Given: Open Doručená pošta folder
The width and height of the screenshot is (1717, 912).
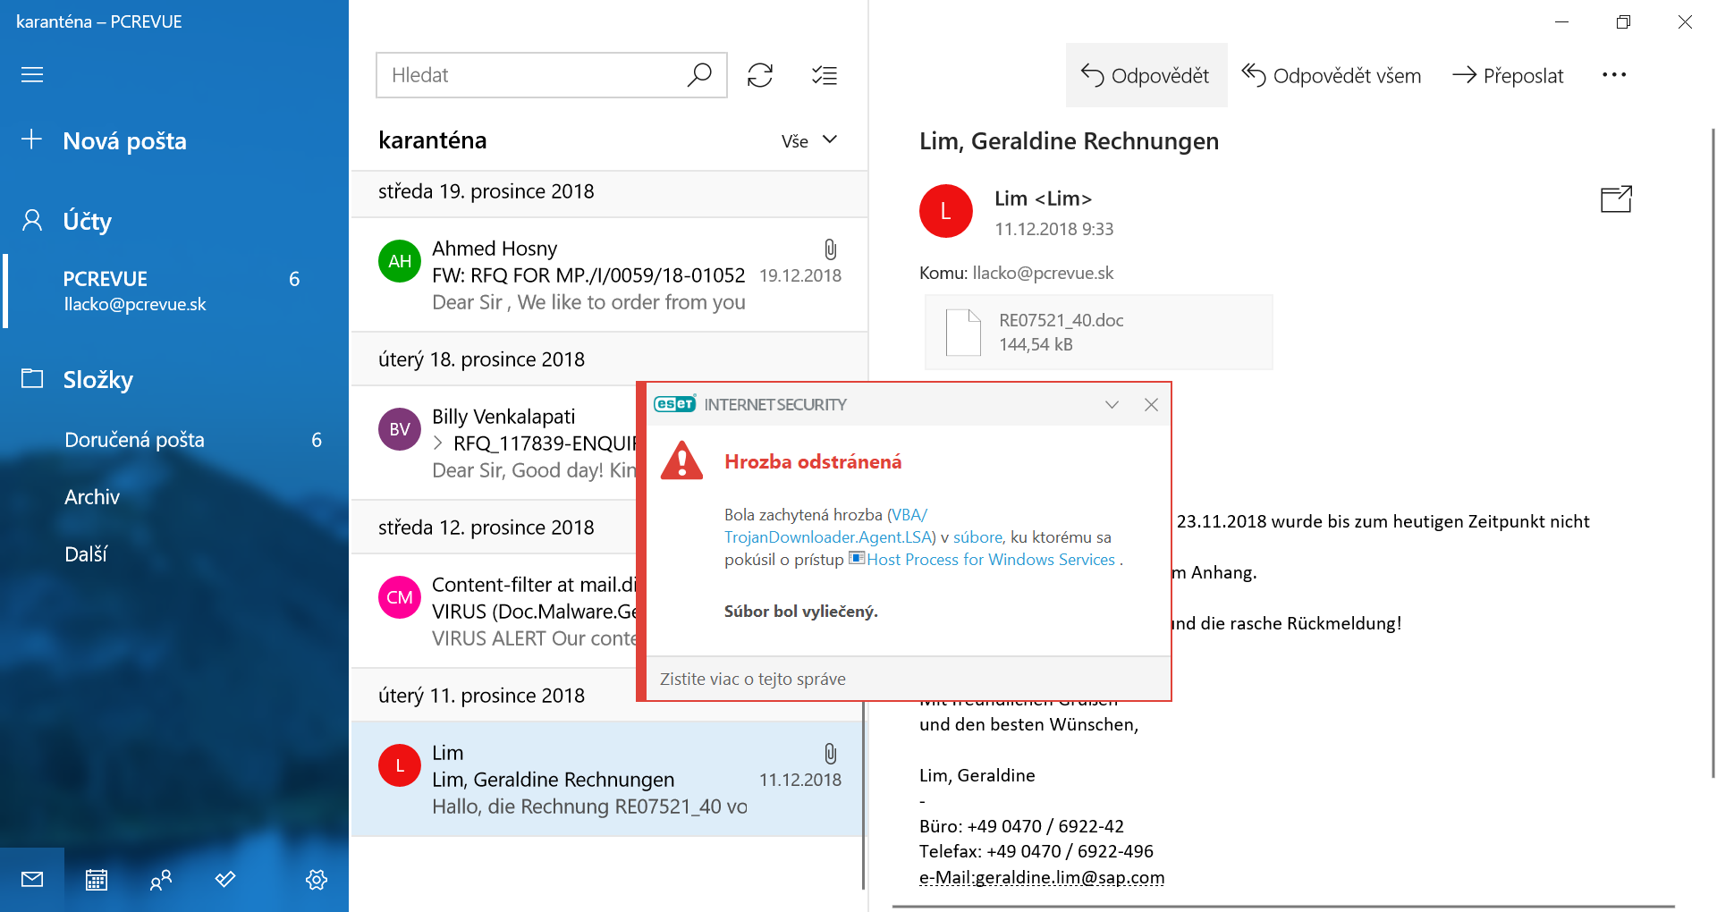Looking at the screenshot, I should tap(134, 440).
